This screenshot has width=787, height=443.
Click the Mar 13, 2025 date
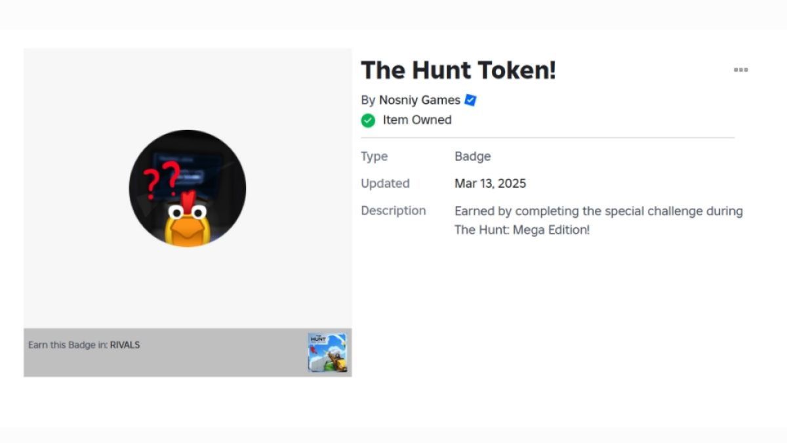(x=490, y=184)
